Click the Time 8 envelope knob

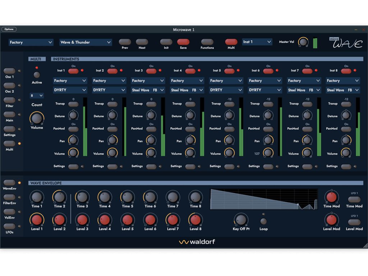coord(195,197)
